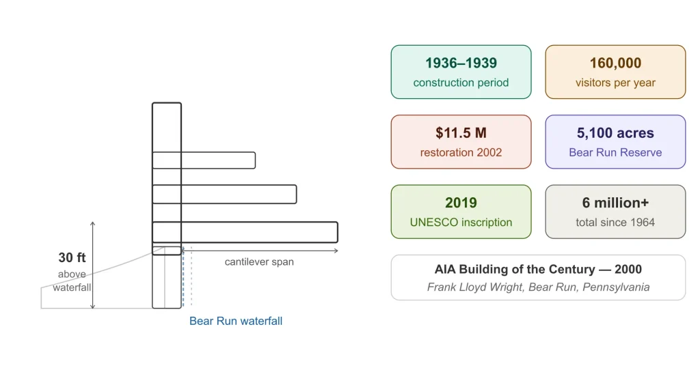Select the 5,100 acres Bear Run Reserve card
This screenshot has width=700, height=370.
615,142
